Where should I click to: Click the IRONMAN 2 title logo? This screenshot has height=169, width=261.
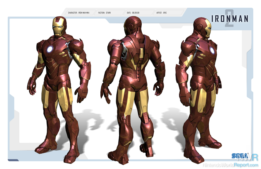point(230,18)
